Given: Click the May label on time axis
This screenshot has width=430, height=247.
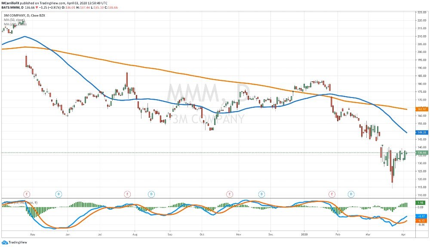Looking at the screenshot, I should (32, 235).
